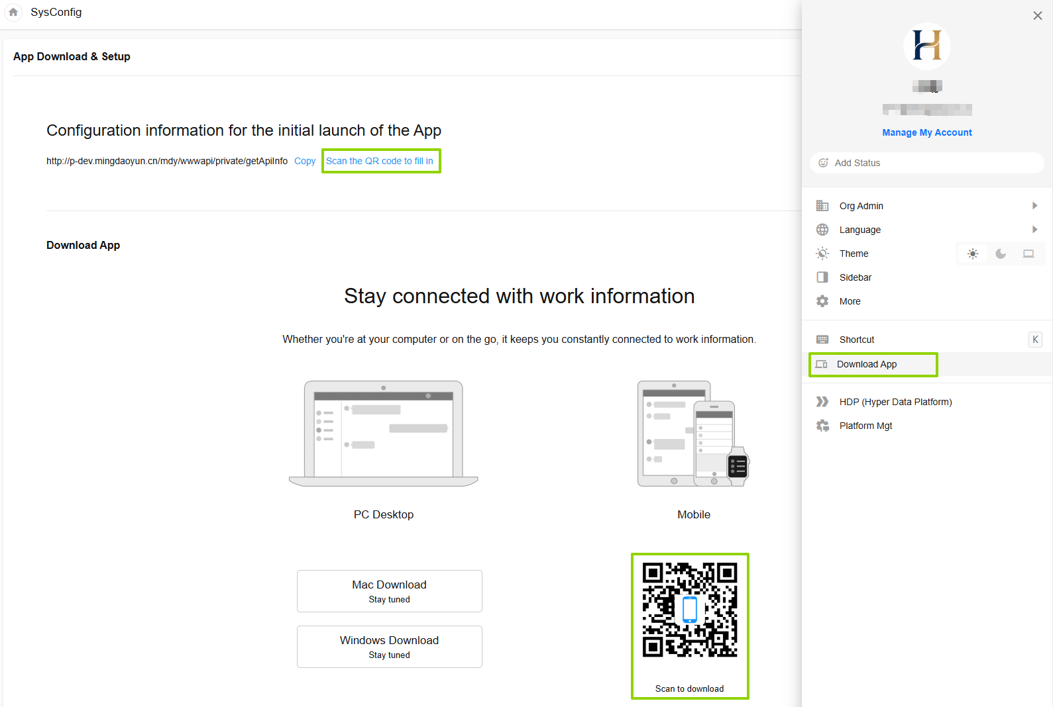Click Scan the QR code to fill in
Screen dimensions: 1053x707
[x=380, y=161]
